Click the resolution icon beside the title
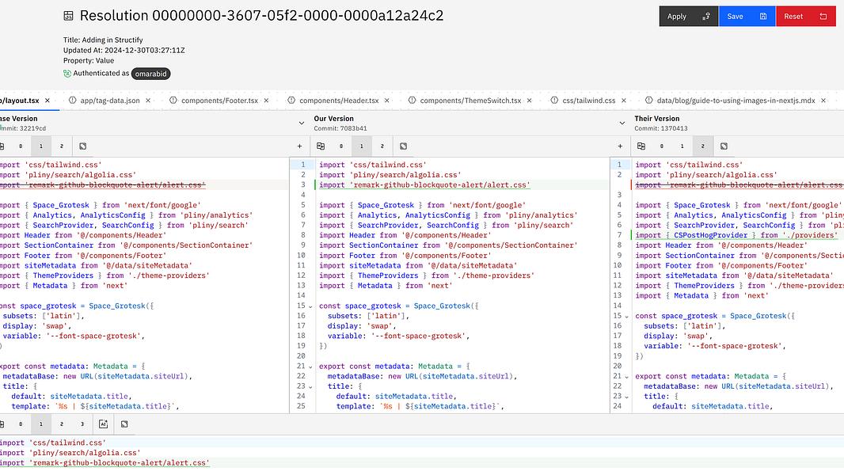 coord(68,16)
